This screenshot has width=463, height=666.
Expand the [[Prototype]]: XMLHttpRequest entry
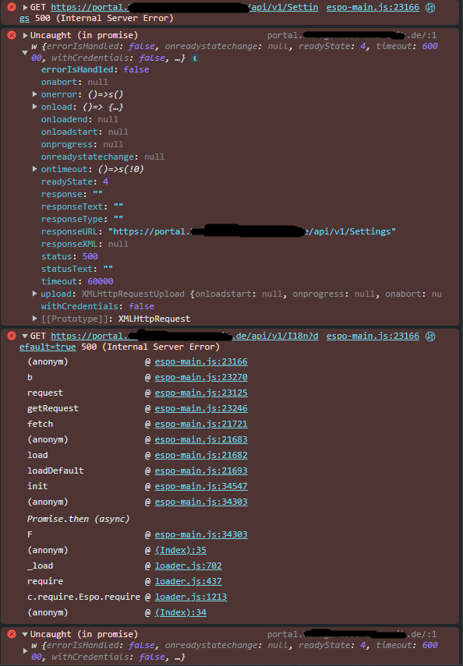point(35,319)
